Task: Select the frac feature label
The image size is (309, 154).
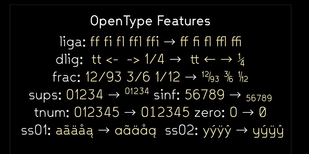Action: coord(66,77)
